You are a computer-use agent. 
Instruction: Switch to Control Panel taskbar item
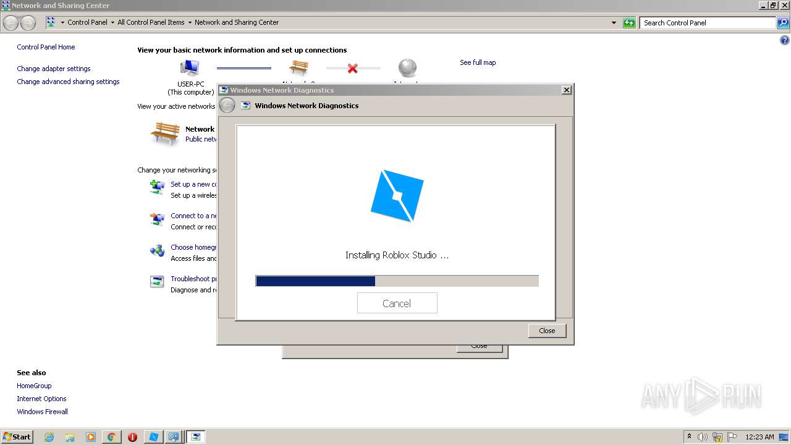174,437
